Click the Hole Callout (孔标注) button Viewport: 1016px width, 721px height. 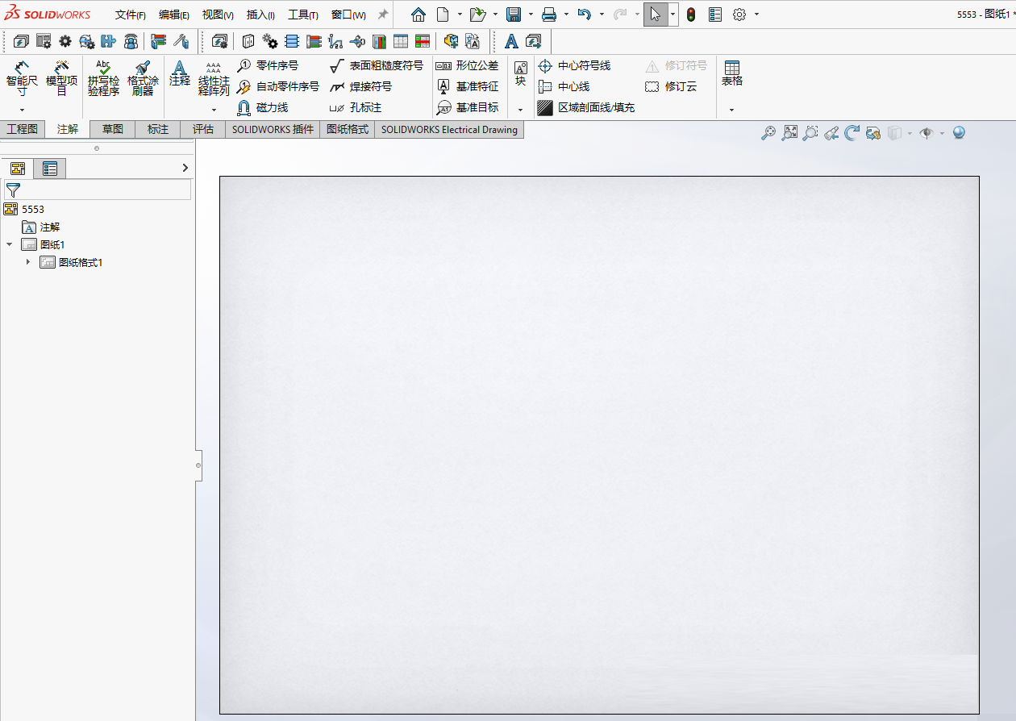click(x=356, y=107)
